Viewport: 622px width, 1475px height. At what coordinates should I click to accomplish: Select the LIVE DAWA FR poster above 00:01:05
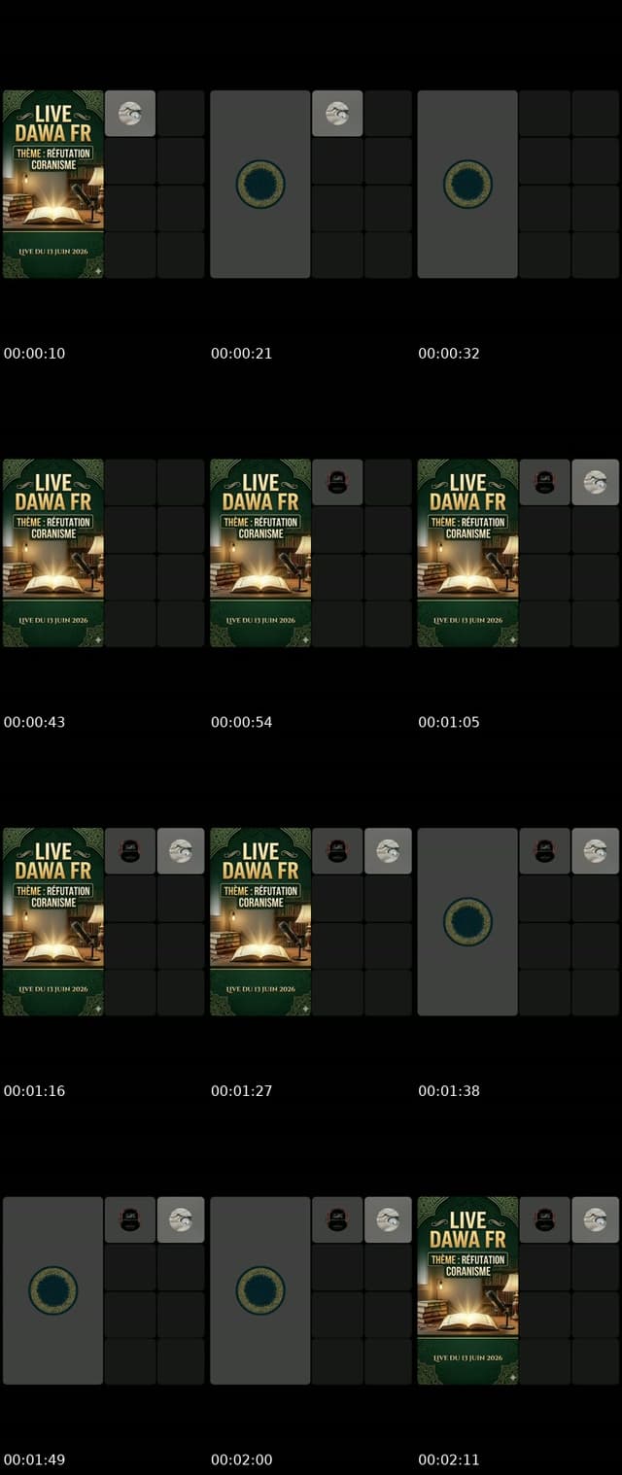click(x=467, y=553)
